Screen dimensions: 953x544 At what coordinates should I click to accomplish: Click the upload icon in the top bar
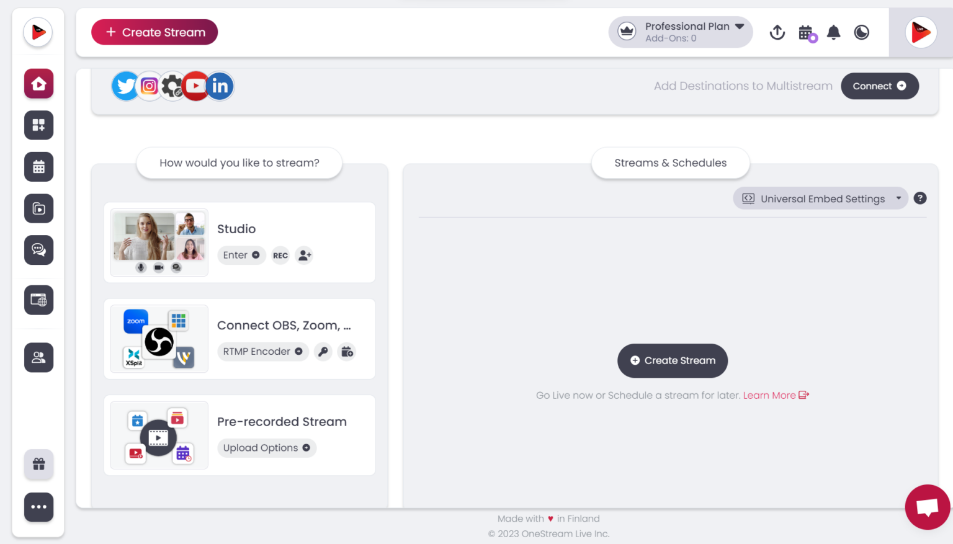pyautogui.click(x=777, y=32)
